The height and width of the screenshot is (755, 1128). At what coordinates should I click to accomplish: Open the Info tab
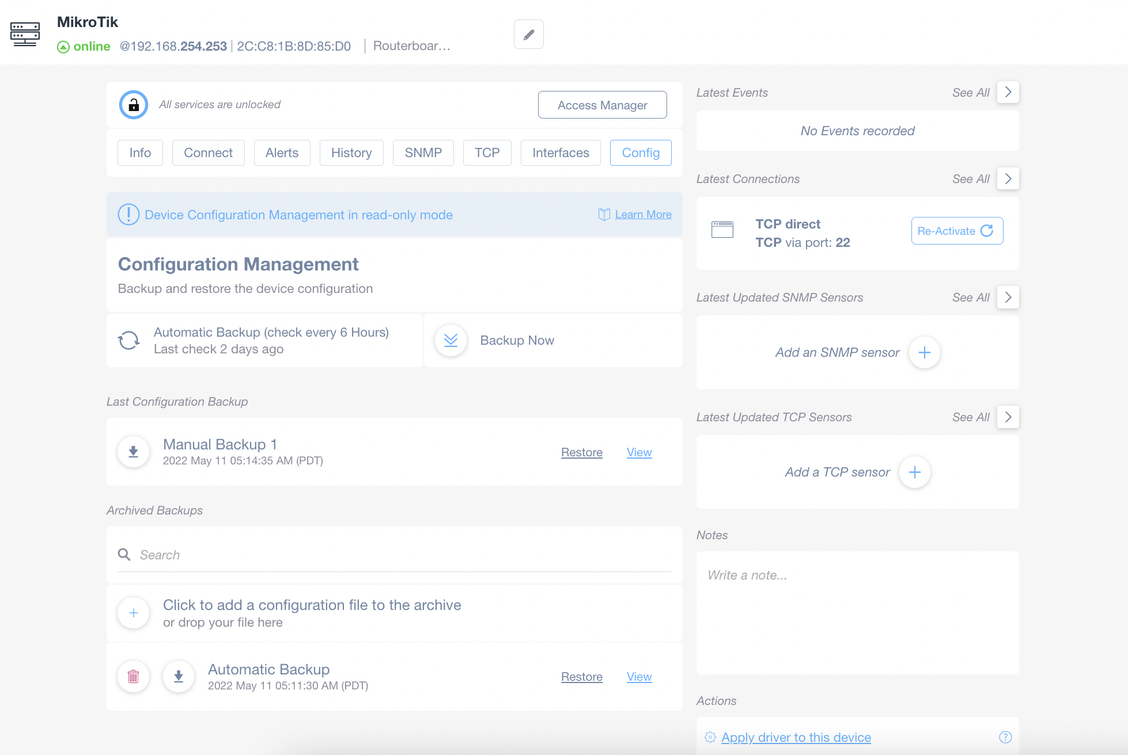[x=140, y=152]
